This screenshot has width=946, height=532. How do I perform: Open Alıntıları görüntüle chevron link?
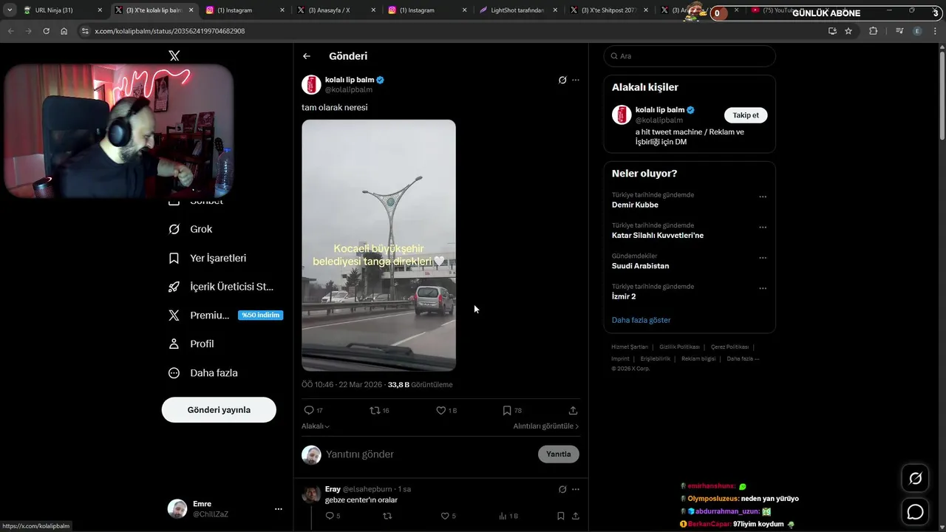point(546,426)
